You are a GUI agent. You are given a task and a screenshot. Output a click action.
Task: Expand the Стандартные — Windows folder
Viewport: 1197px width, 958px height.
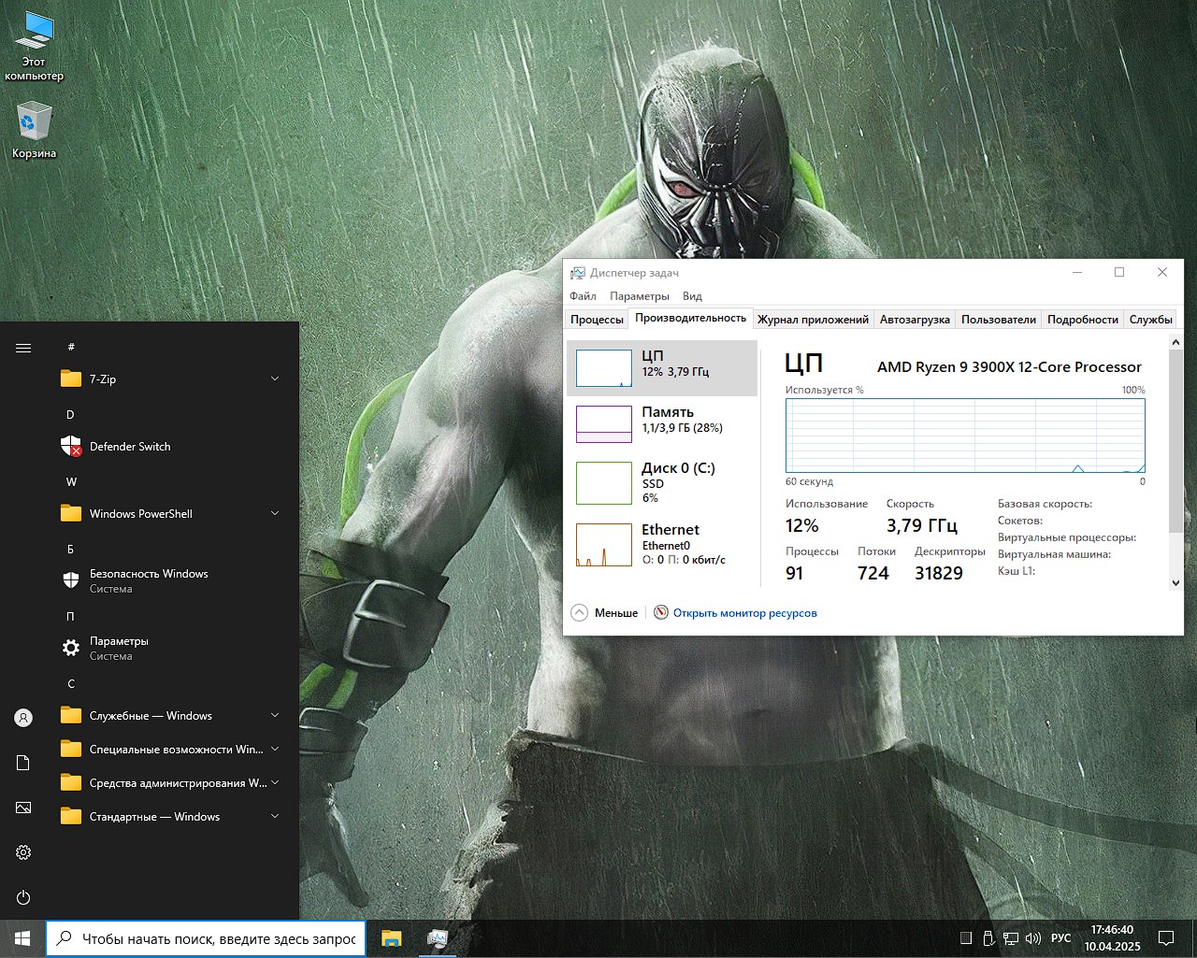[x=172, y=817]
